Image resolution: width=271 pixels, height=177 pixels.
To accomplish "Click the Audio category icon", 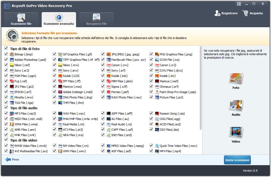I will coord(236,106).
